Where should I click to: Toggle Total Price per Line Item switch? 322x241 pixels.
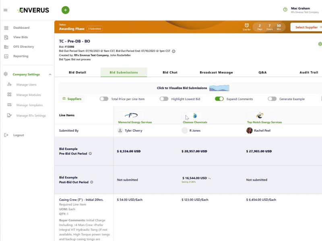coord(104,99)
